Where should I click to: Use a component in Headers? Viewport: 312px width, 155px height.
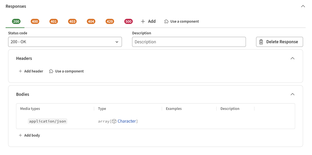tap(66, 71)
